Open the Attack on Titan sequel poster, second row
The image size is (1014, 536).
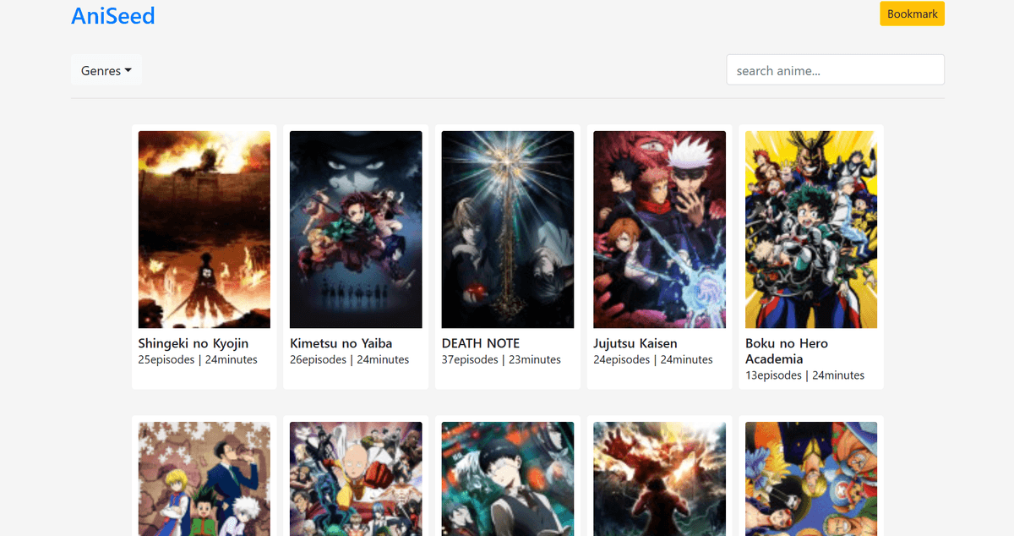(659, 479)
